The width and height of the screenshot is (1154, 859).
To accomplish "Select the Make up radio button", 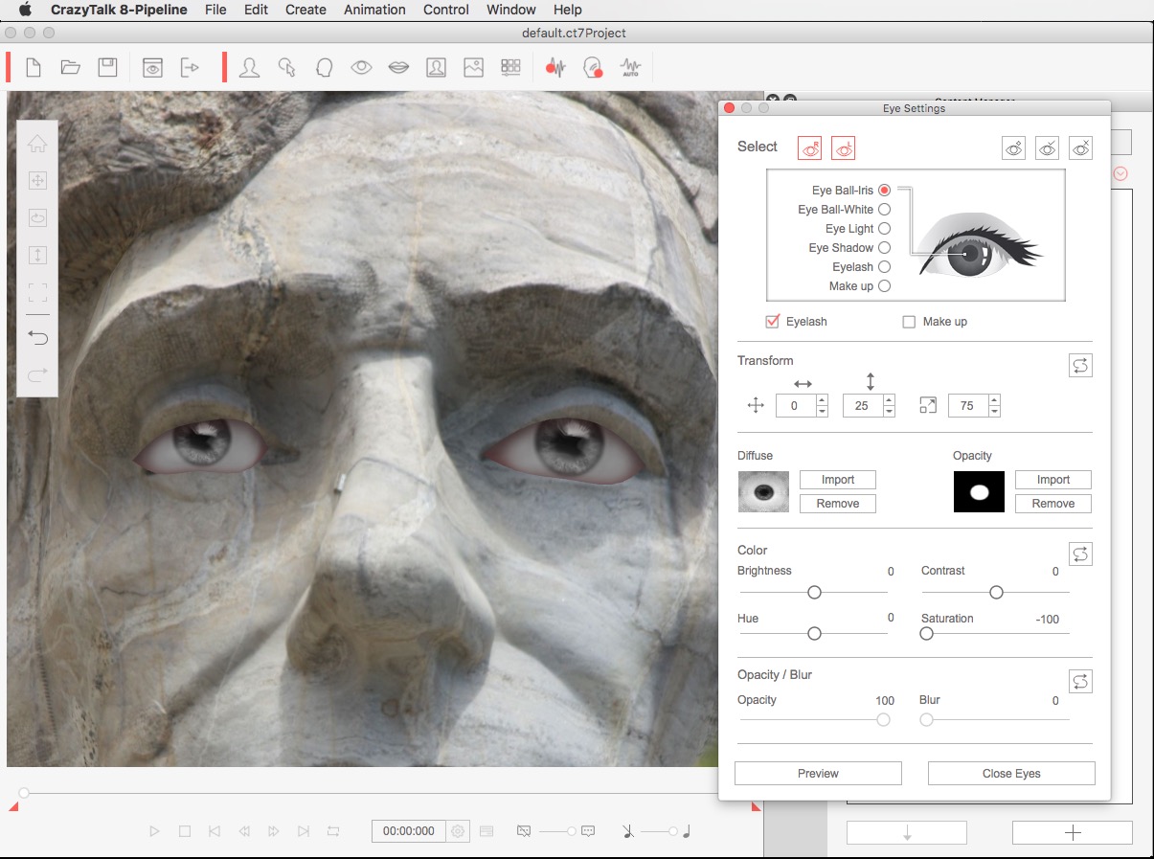I will click(x=884, y=286).
